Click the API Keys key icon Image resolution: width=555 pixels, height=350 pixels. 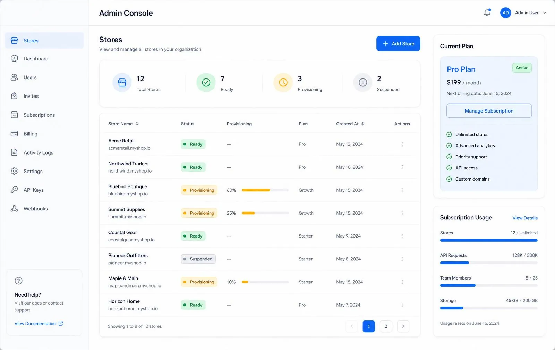click(x=14, y=190)
